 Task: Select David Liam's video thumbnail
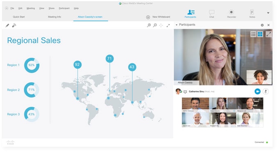[x=195, y=120]
